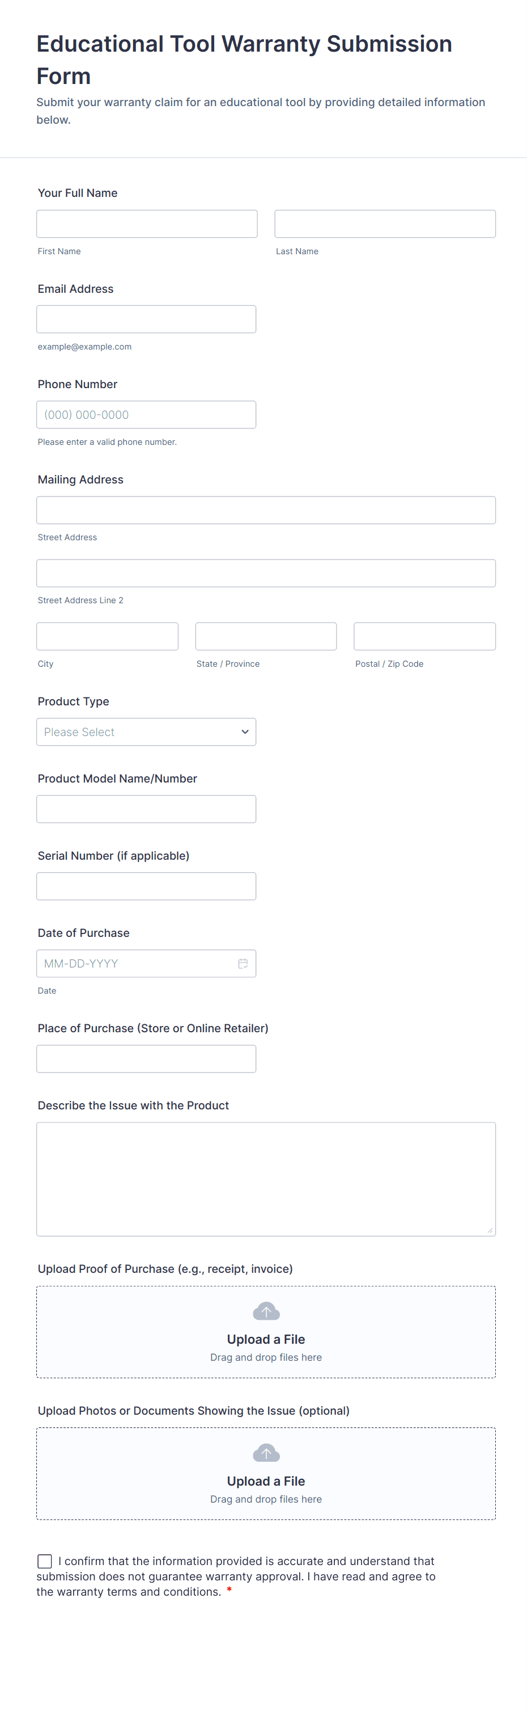Click Upload a File for issue photos
The height and width of the screenshot is (1716, 527).
coord(266,1481)
